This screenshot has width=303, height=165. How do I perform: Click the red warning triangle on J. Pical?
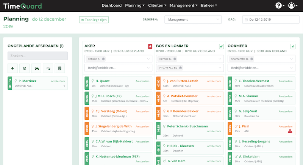(290, 131)
